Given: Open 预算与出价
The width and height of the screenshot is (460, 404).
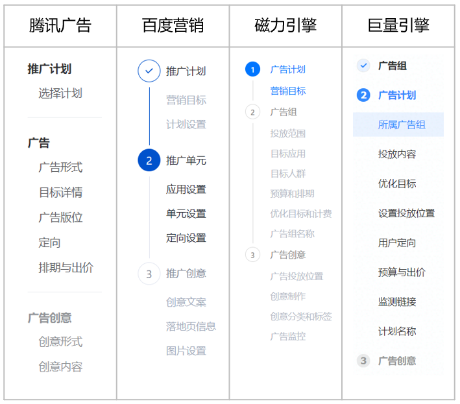Looking at the screenshot, I should click(402, 272).
